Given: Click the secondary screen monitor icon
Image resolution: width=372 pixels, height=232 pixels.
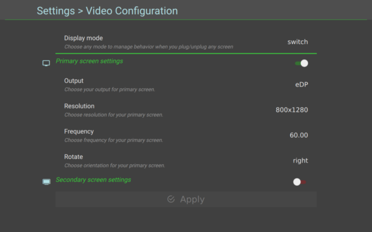Looking at the screenshot, I should (x=46, y=182).
